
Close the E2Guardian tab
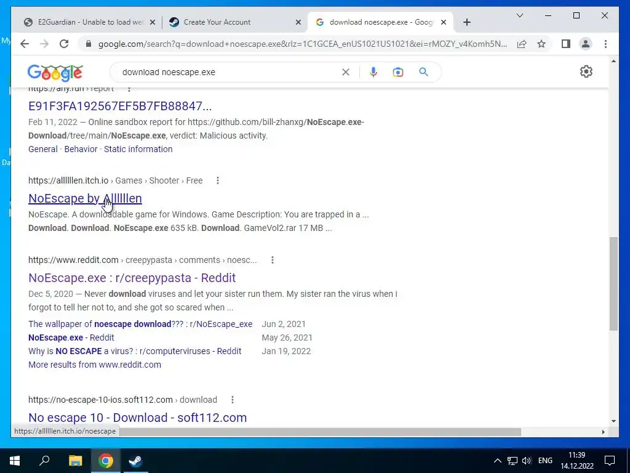coord(153,22)
